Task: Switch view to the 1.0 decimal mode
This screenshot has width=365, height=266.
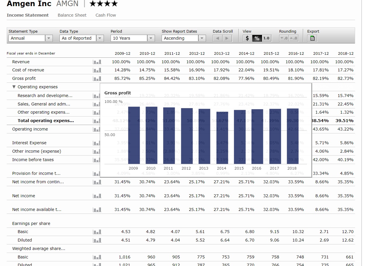Action: [266, 38]
